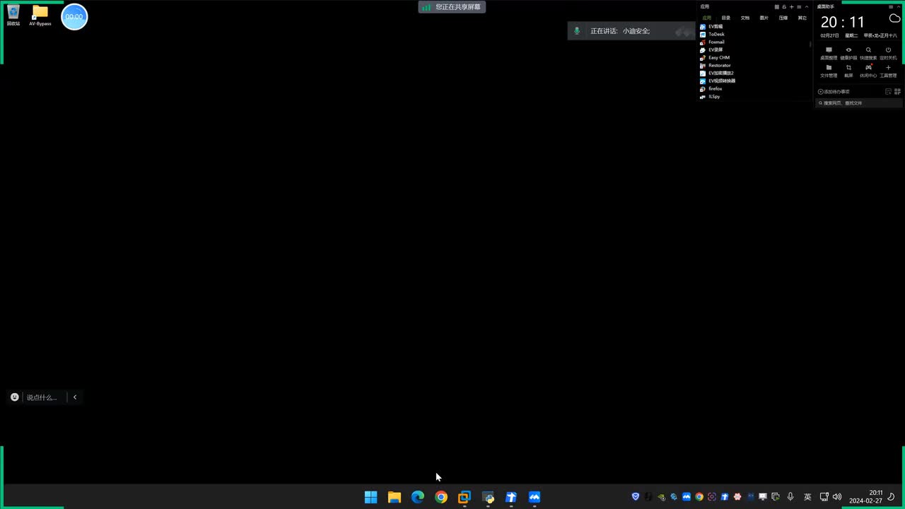Click the 02月27日 date in 桌面助手
The image size is (905, 509).
[830, 35]
